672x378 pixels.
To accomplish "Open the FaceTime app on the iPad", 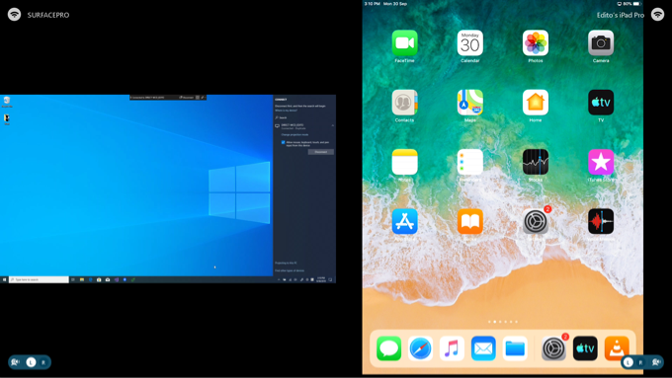I will pos(404,42).
